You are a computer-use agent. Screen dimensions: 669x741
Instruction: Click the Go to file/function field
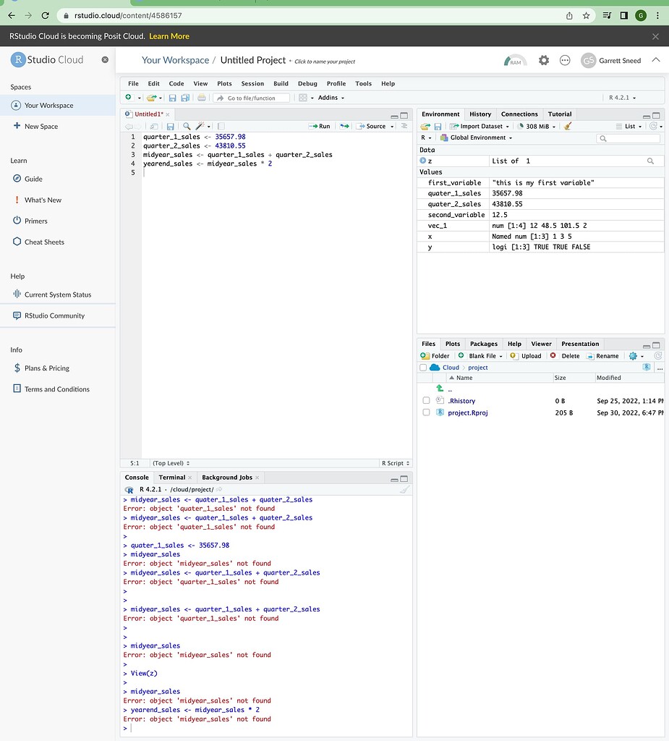click(252, 98)
